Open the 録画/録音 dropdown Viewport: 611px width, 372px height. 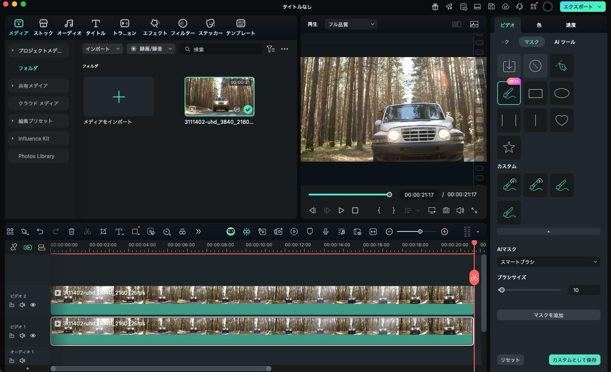point(151,49)
